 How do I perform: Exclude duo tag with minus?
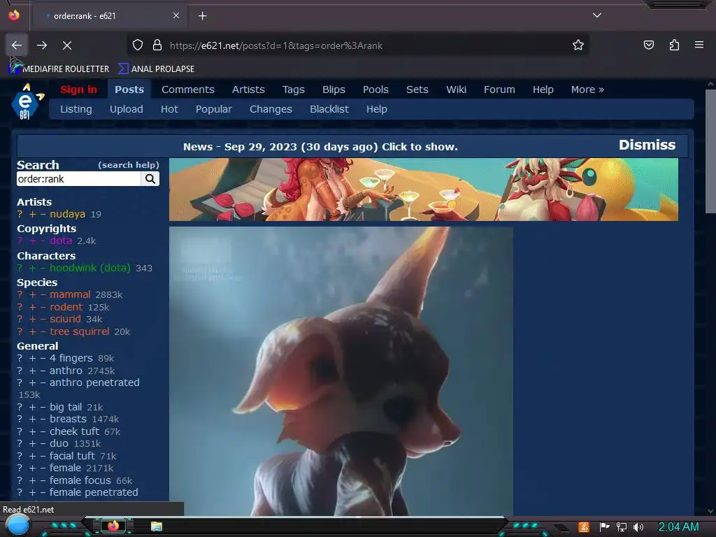[43, 444]
